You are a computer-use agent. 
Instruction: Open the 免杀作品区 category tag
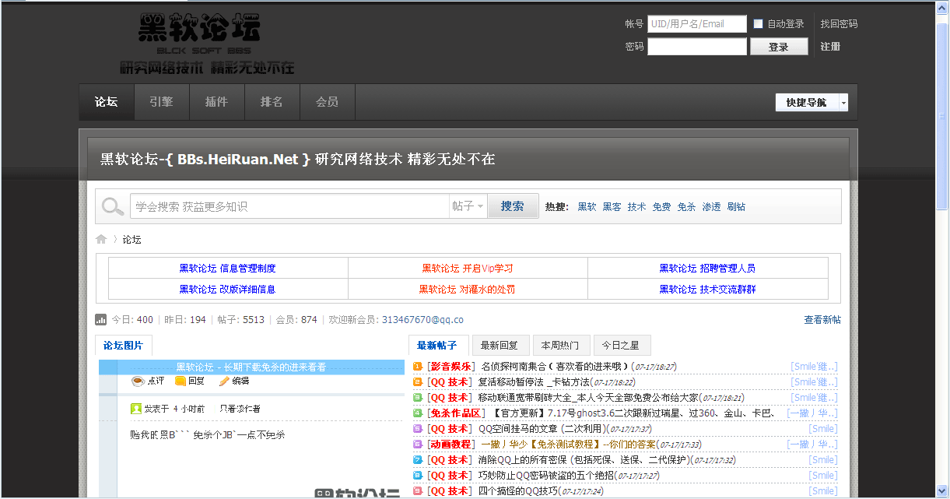tap(455, 413)
